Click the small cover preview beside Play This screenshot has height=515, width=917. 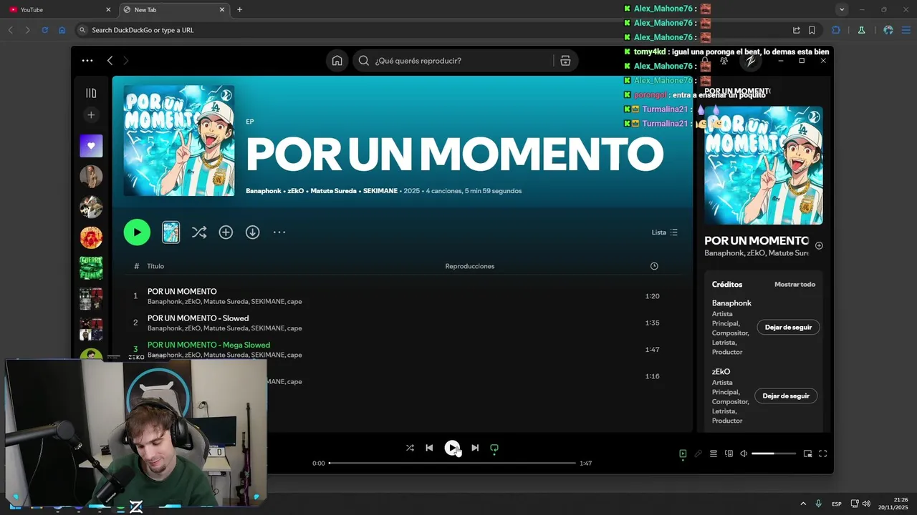click(171, 232)
